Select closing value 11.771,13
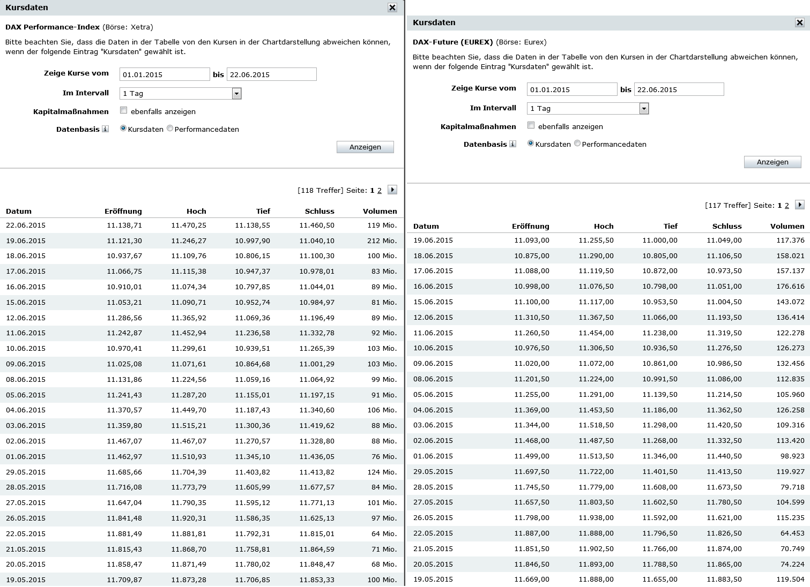 tap(317, 503)
